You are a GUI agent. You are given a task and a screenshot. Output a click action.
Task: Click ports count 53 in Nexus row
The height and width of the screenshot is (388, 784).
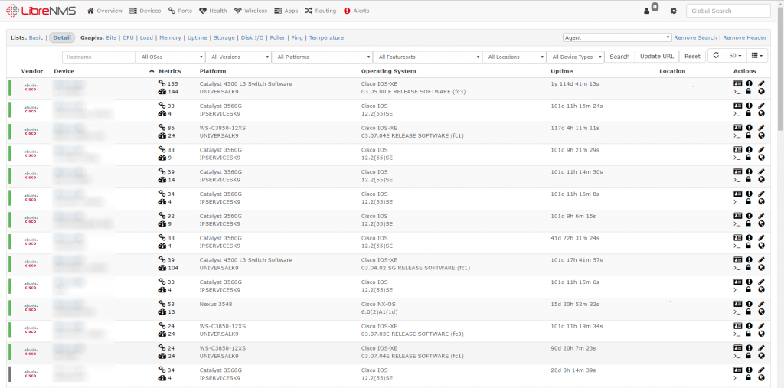(171, 304)
